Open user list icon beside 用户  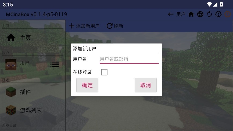(55, 65)
